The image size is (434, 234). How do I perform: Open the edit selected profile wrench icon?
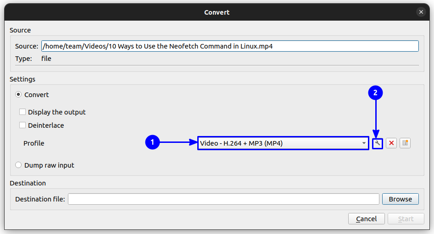[377, 143]
